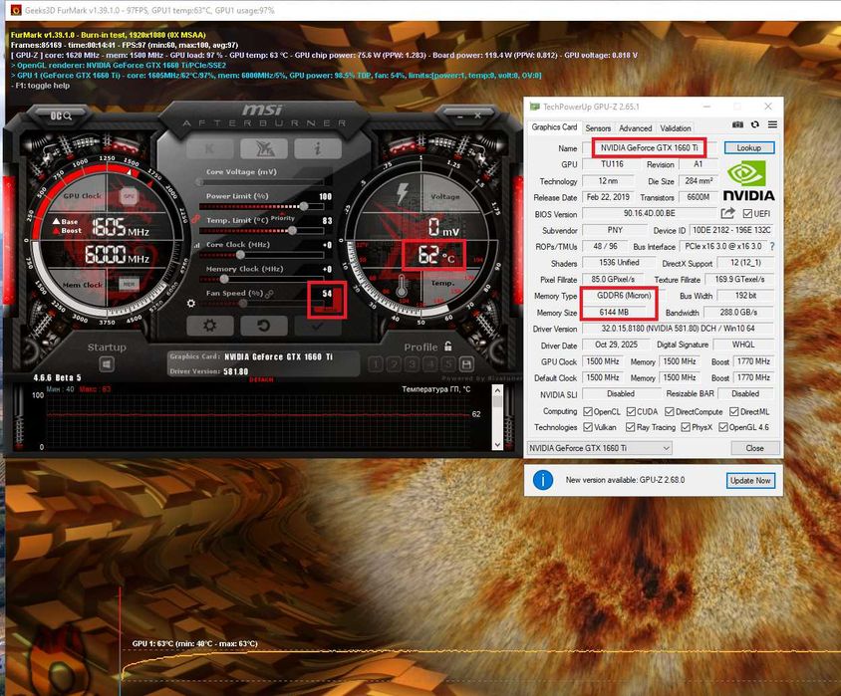841x696 pixels.
Task: Select Afterburner profile slot 4
Action: pos(430,364)
